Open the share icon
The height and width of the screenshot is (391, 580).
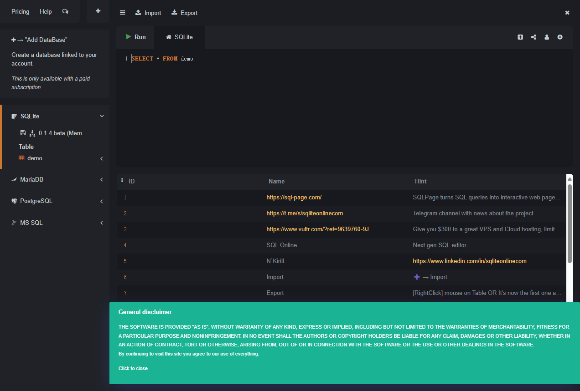533,37
